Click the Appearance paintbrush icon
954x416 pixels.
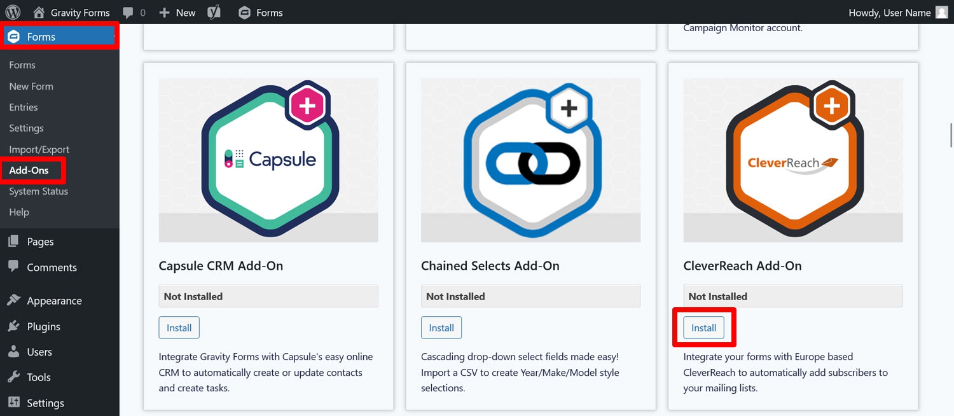(x=13, y=300)
